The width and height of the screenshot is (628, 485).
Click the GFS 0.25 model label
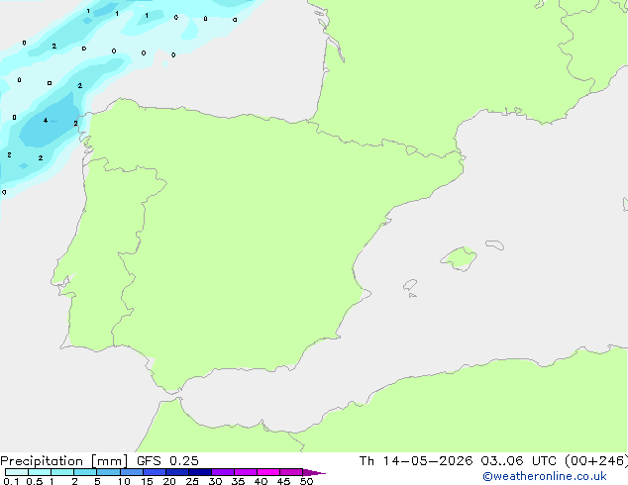point(167,461)
